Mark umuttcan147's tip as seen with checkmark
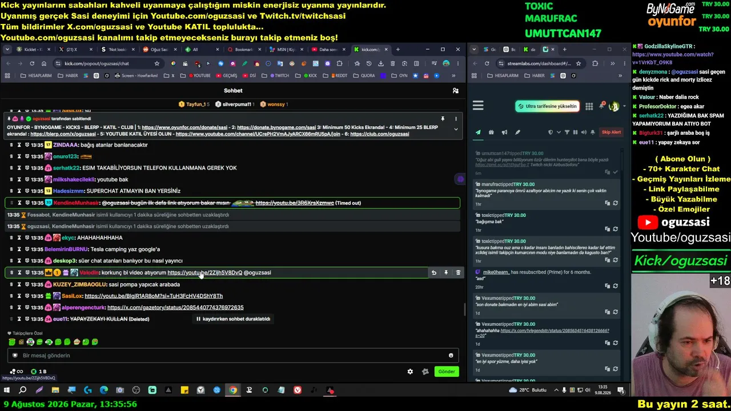 (615, 172)
